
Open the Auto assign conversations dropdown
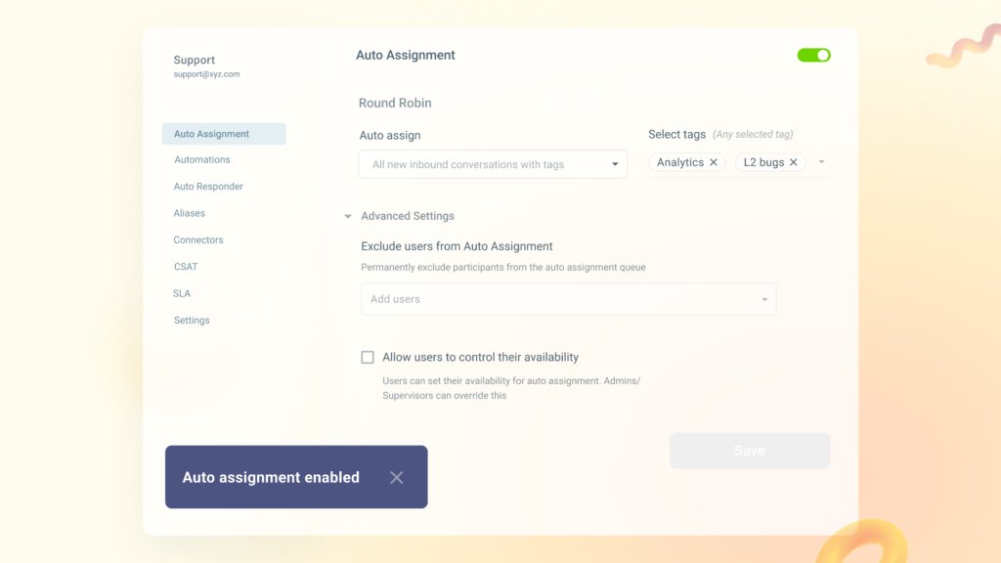[x=493, y=164]
